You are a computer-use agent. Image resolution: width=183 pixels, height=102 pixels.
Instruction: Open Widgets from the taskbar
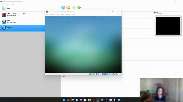point(77,100)
